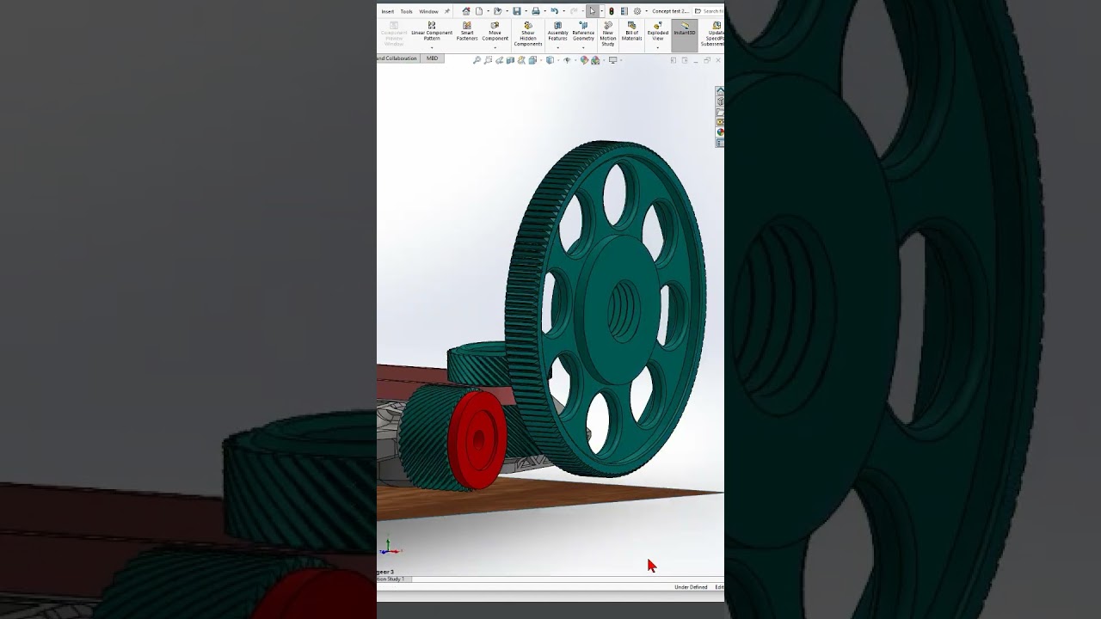1101x619 pixels.
Task: Click the Home welcome icon in toolbar
Action: pyautogui.click(x=466, y=11)
